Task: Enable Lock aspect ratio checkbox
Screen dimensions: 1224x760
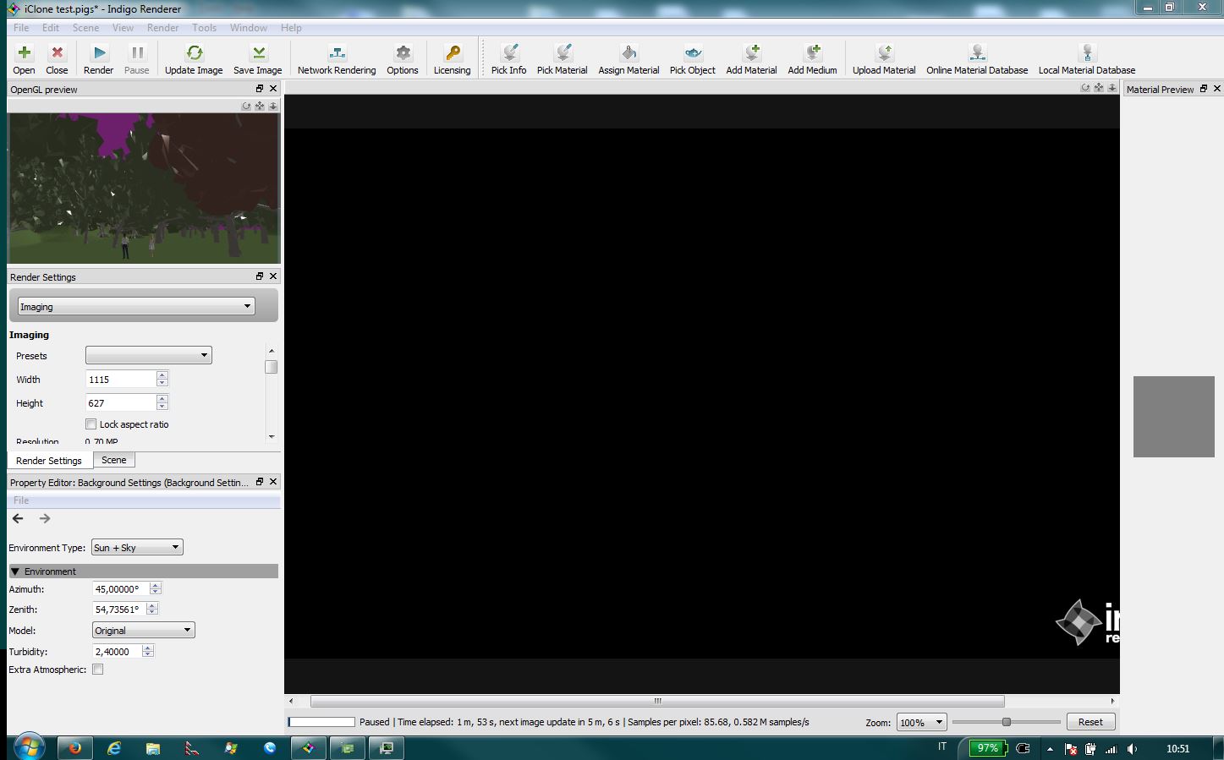Action: 91,424
